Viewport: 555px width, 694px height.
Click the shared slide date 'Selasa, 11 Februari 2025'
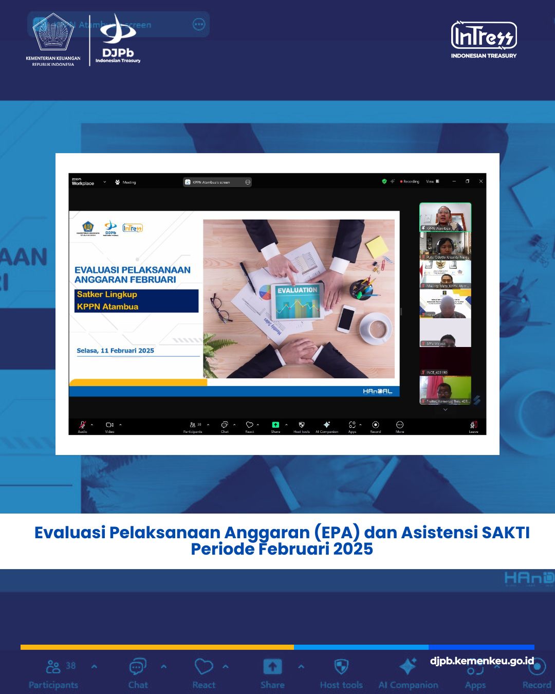(116, 351)
